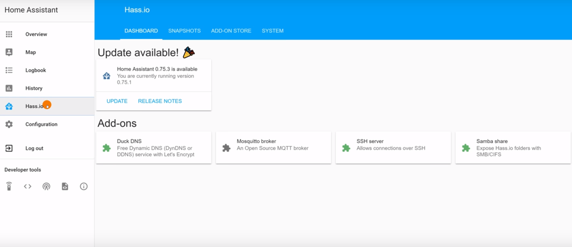Viewport: 572px width, 247px height.
Task: Open the RELEASE NOTES link
Action: pos(160,101)
